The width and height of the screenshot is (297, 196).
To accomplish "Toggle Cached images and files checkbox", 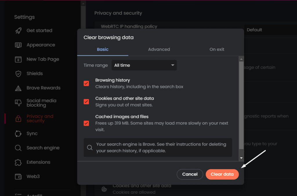I will [x=86, y=123].
